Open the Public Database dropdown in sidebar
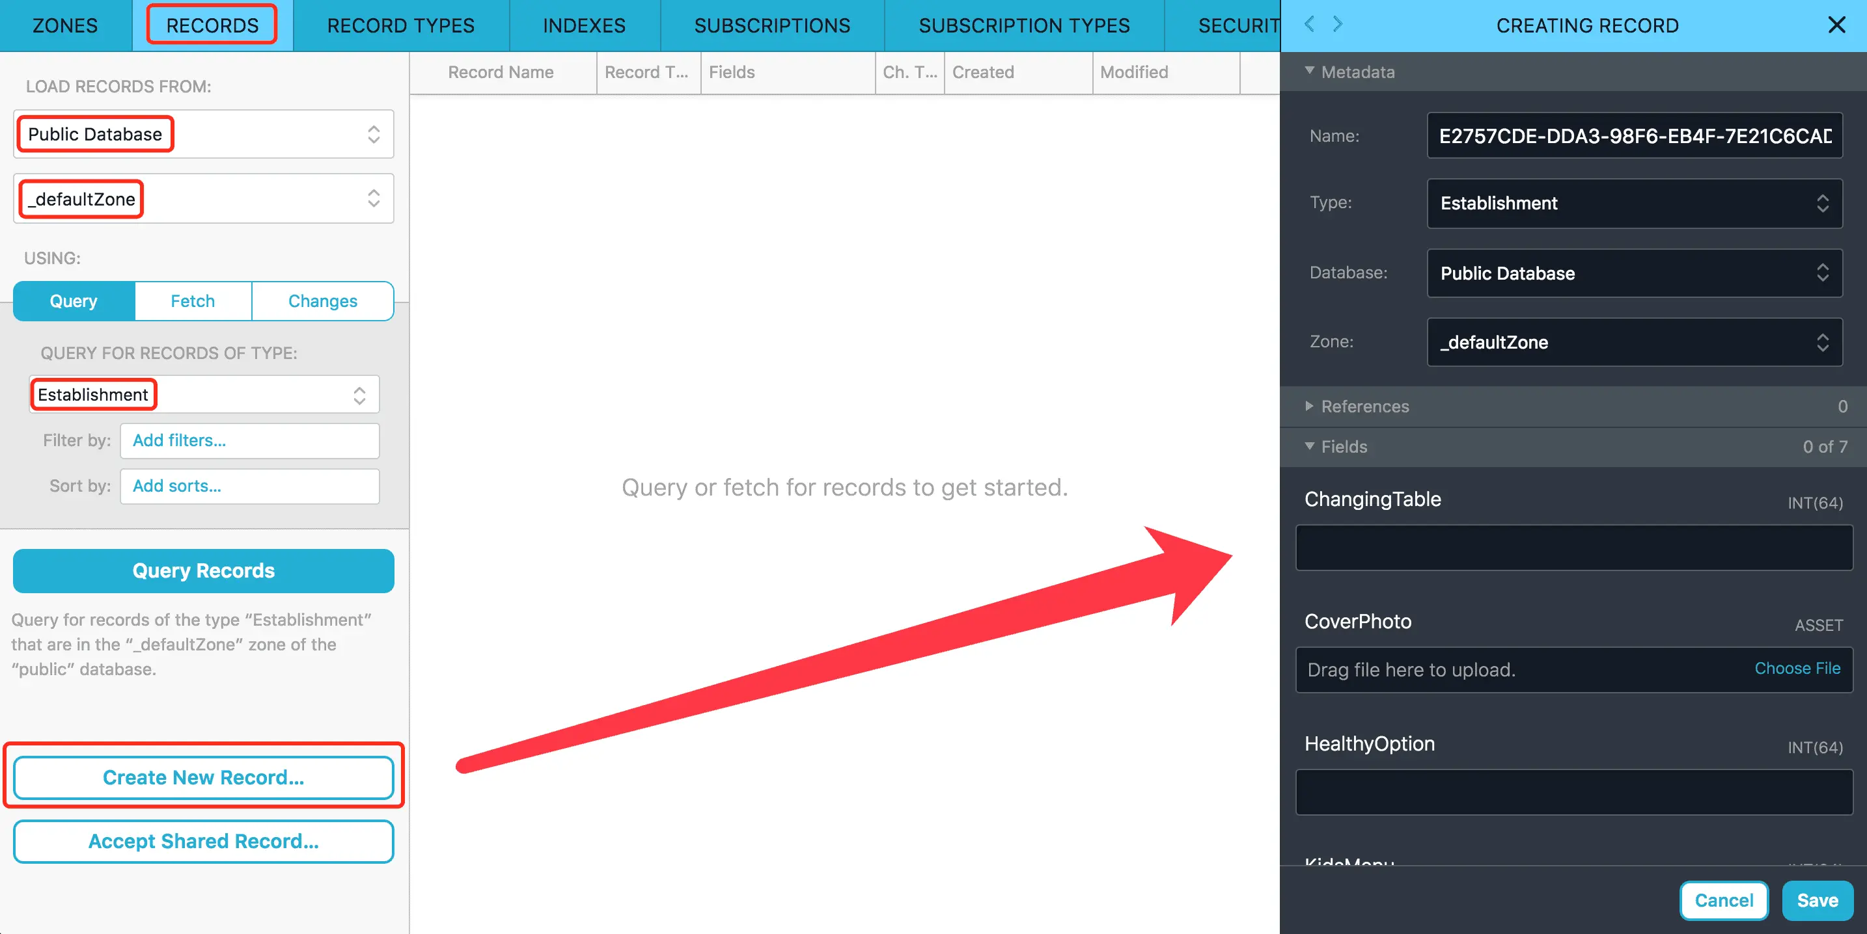Viewport: 1867px width, 934px height. click(x=204, y=134)
